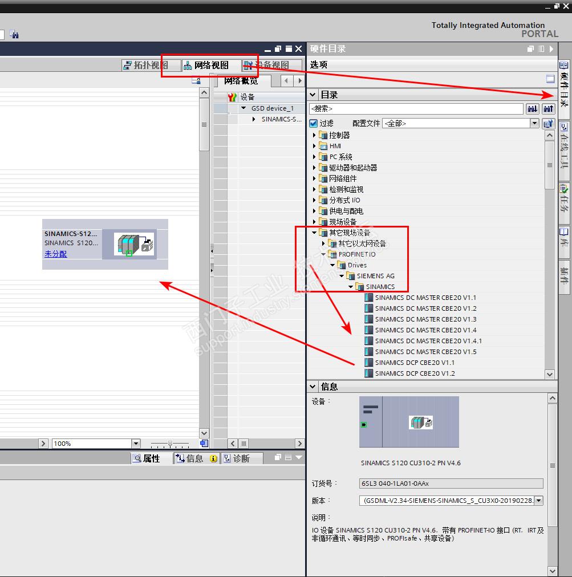Float the inspector window icon
572x577 pixels.
click(278, 457)
